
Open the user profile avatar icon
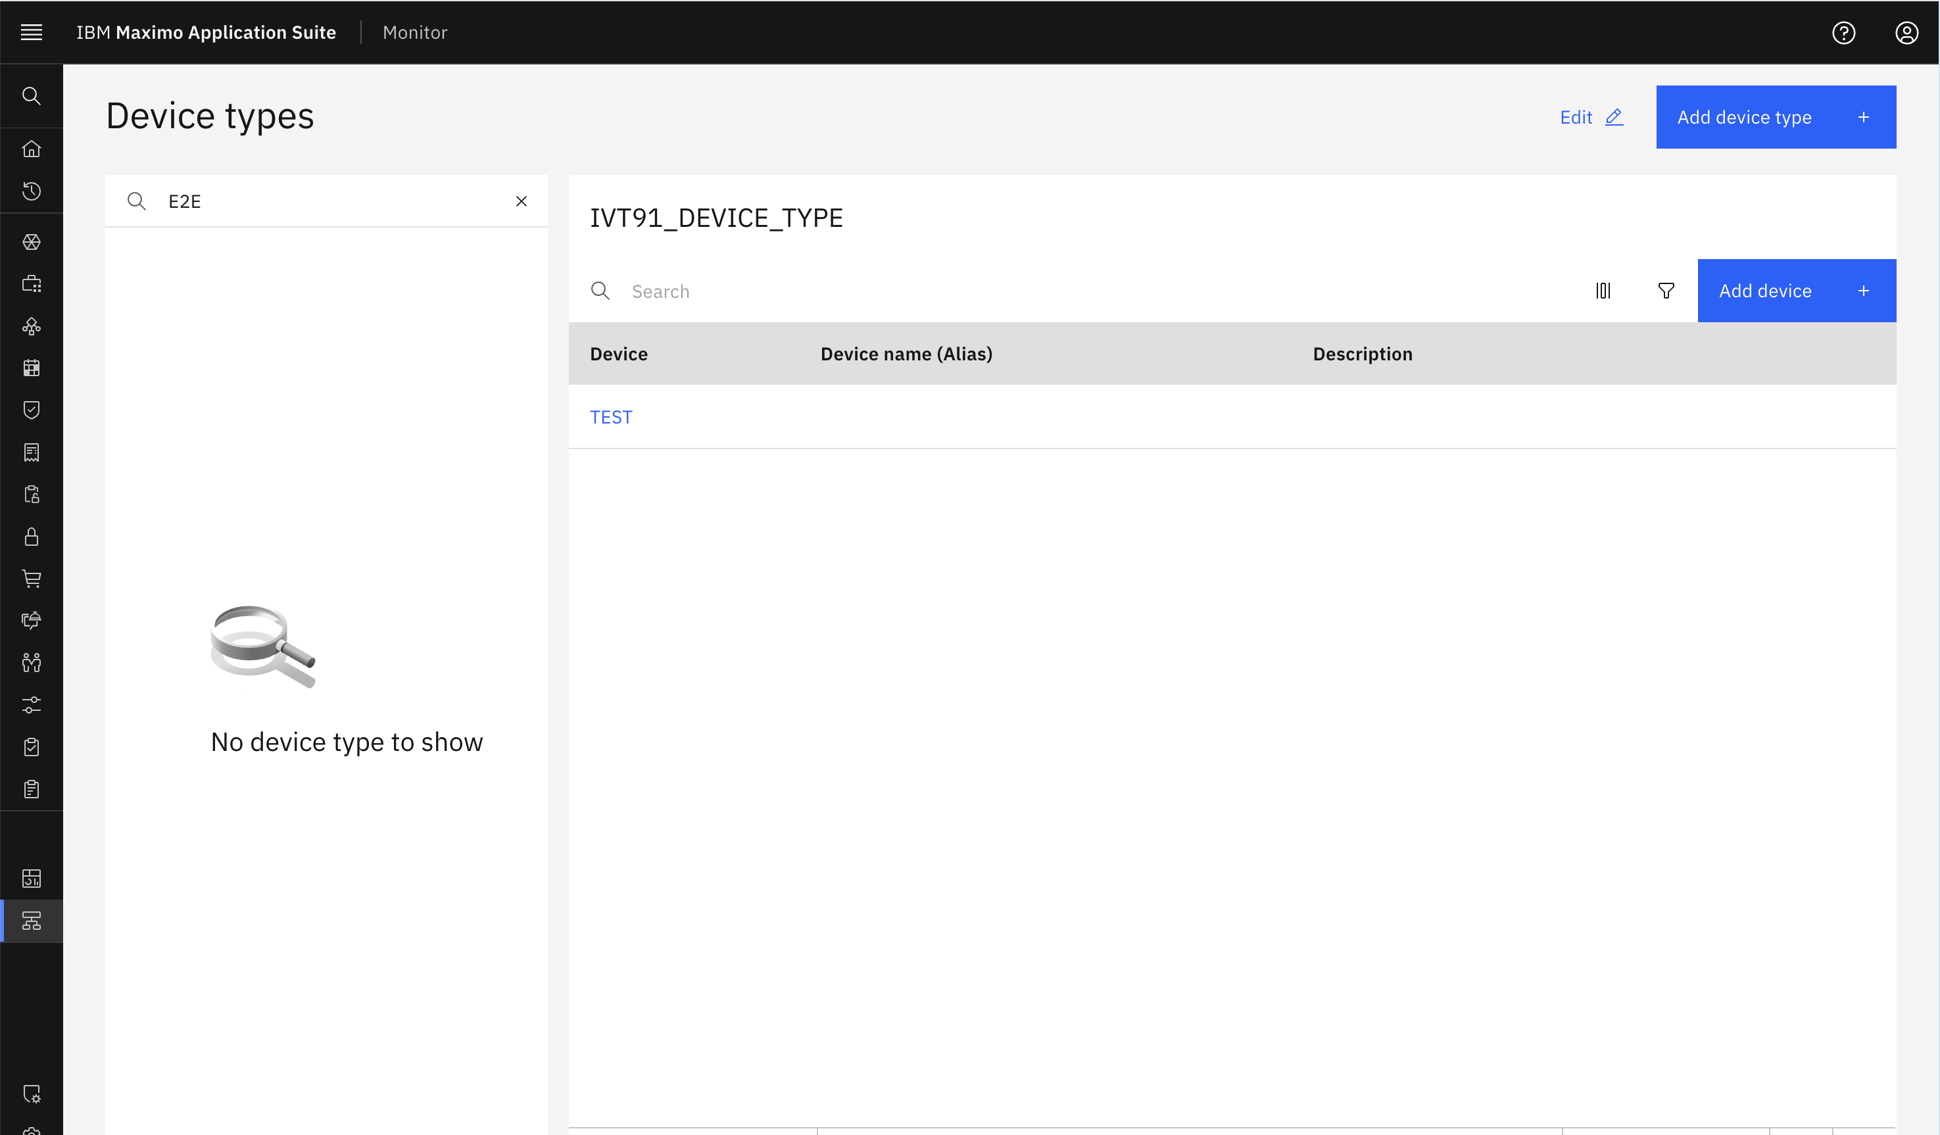coord(1907,32)
